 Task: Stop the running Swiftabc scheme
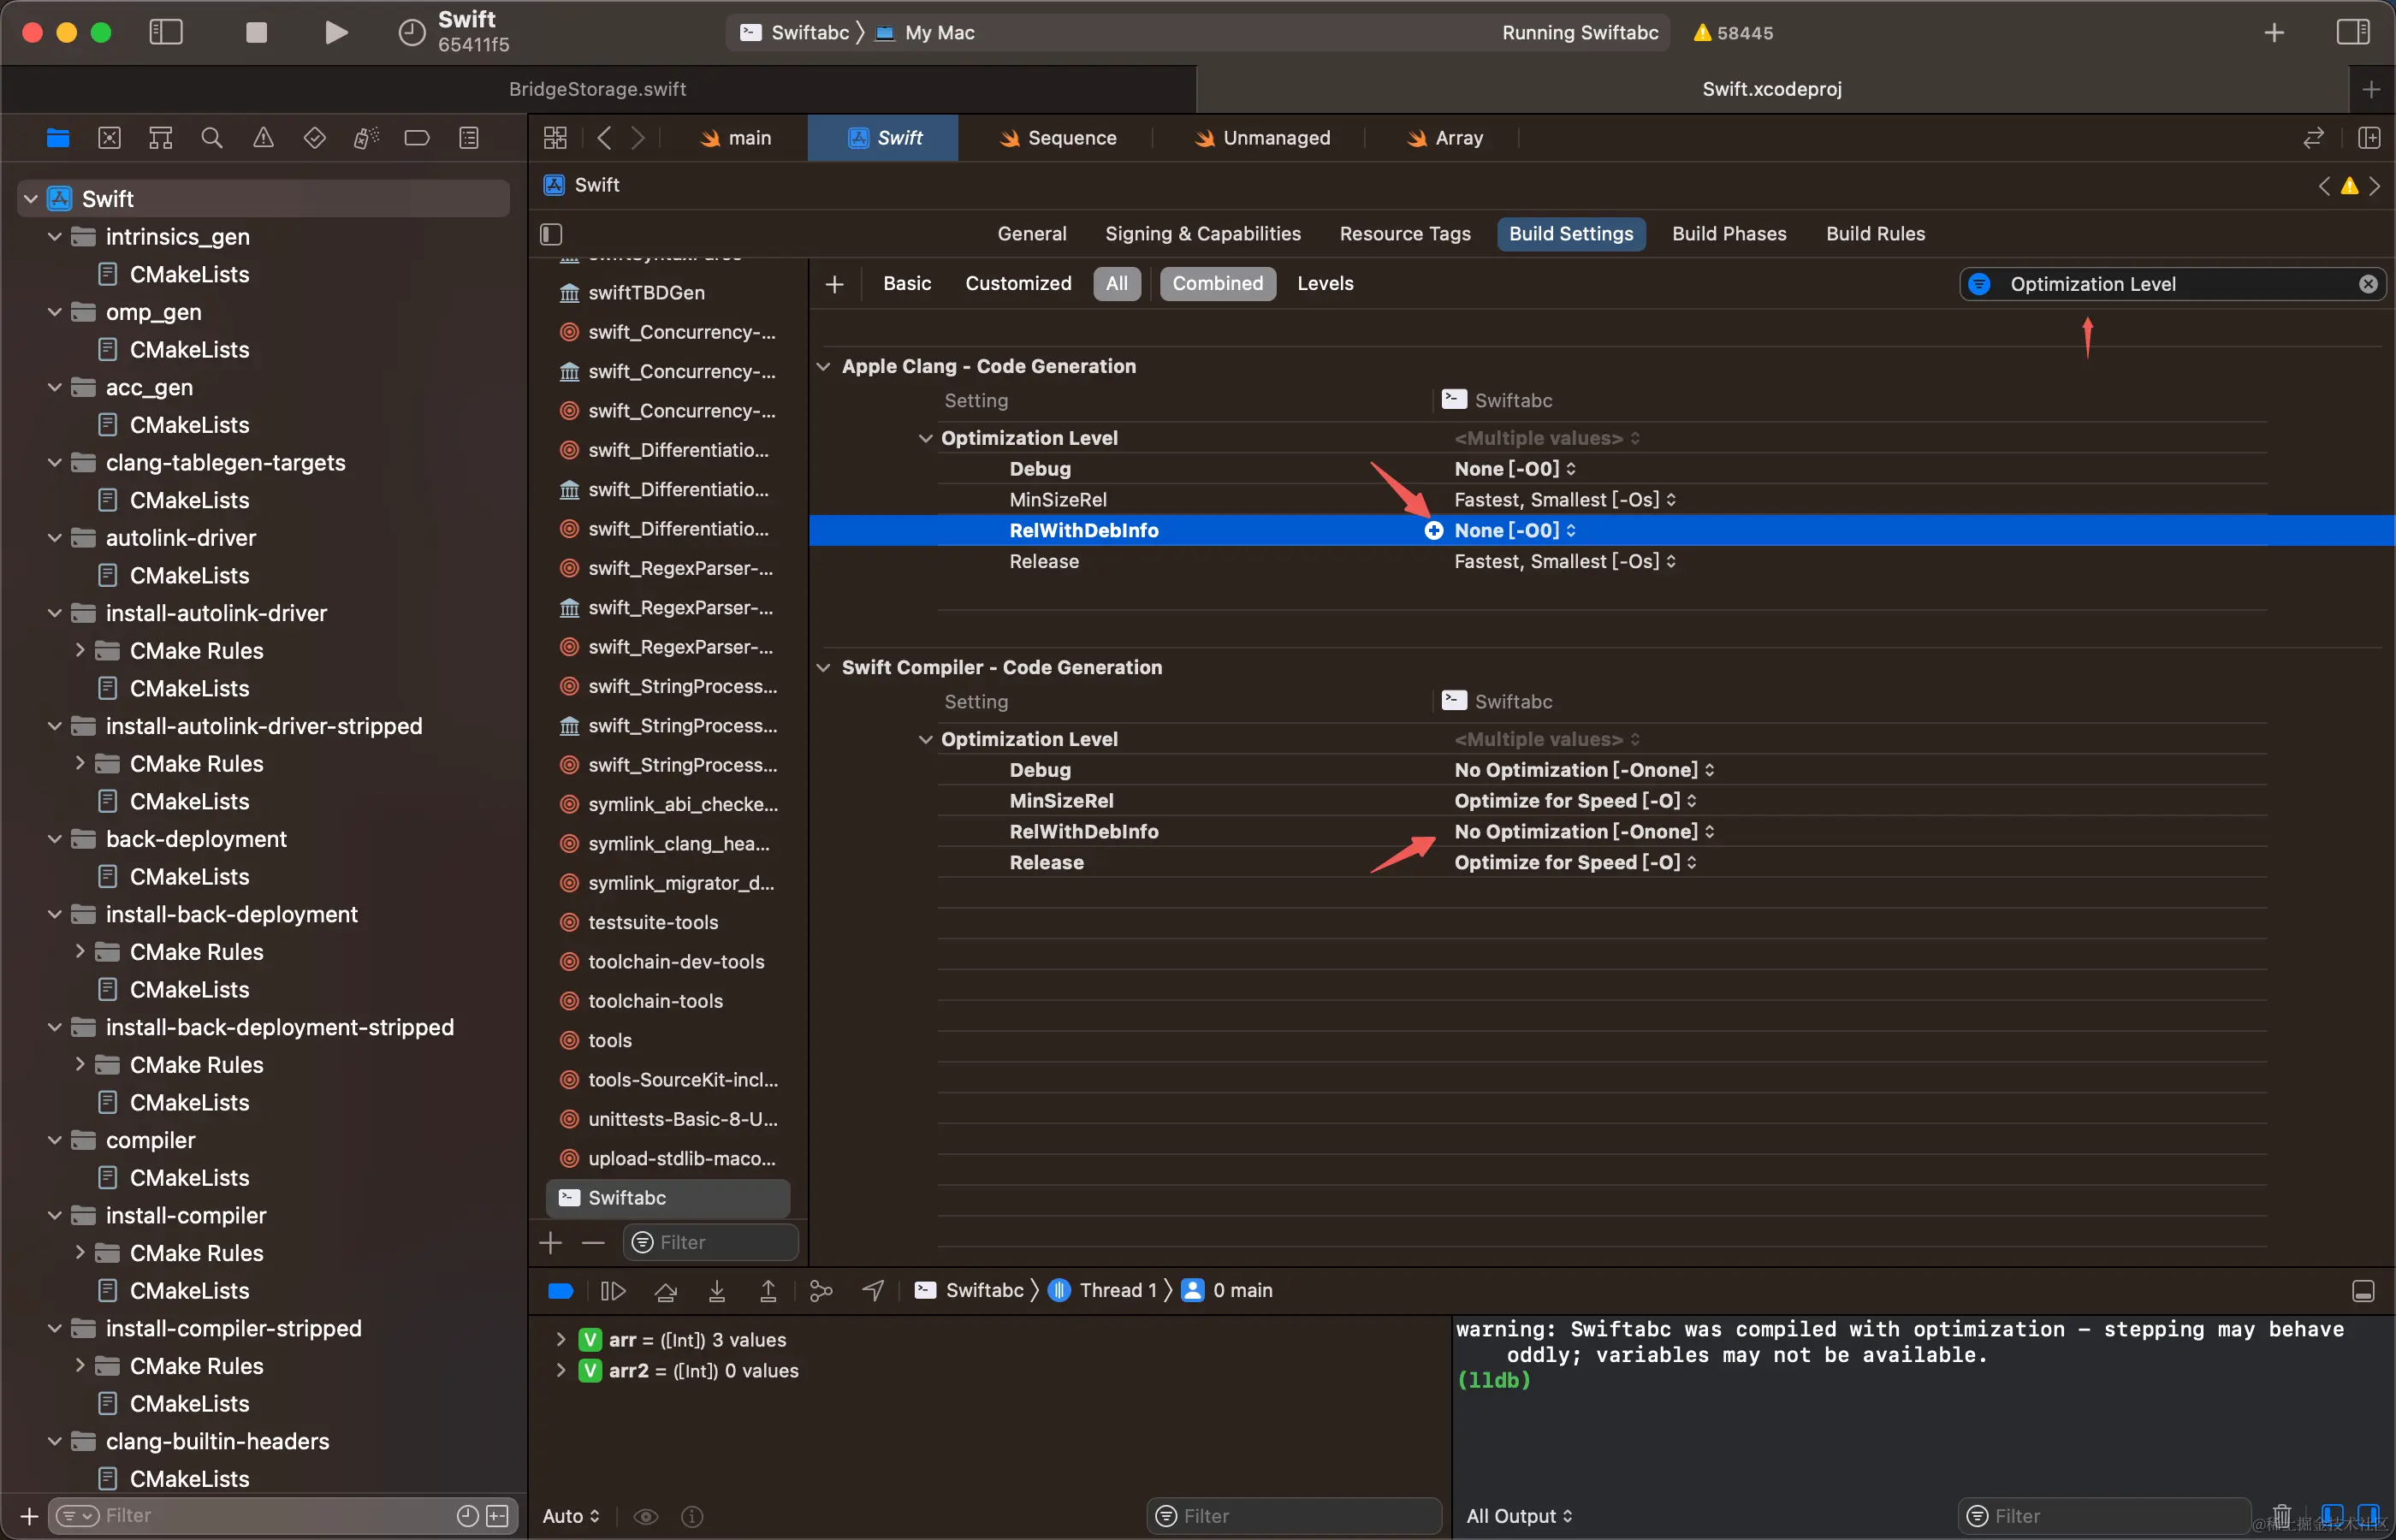pyautogui.click(x=256, y=32)
